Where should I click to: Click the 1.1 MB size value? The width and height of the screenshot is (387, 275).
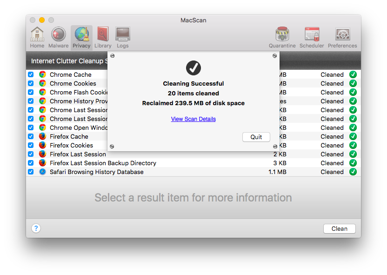[277, 172]
